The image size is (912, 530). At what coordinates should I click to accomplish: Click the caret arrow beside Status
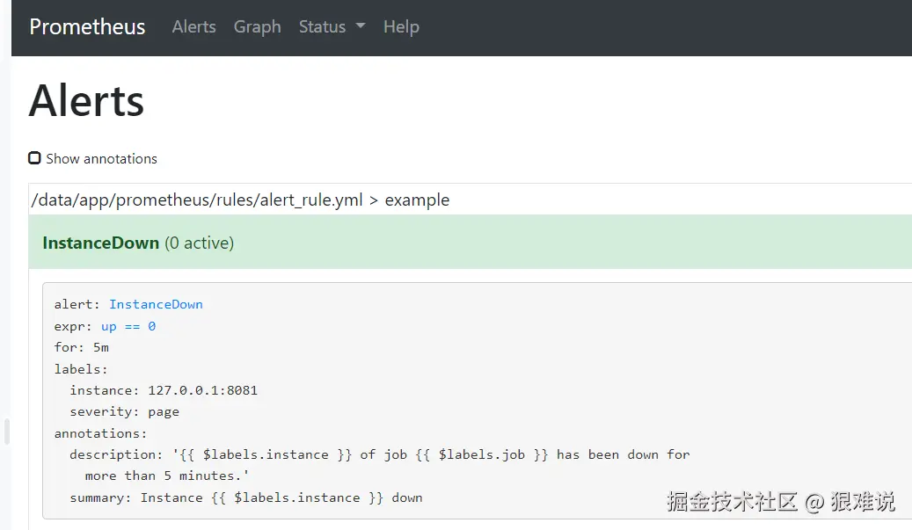click(x=360, y=26)
